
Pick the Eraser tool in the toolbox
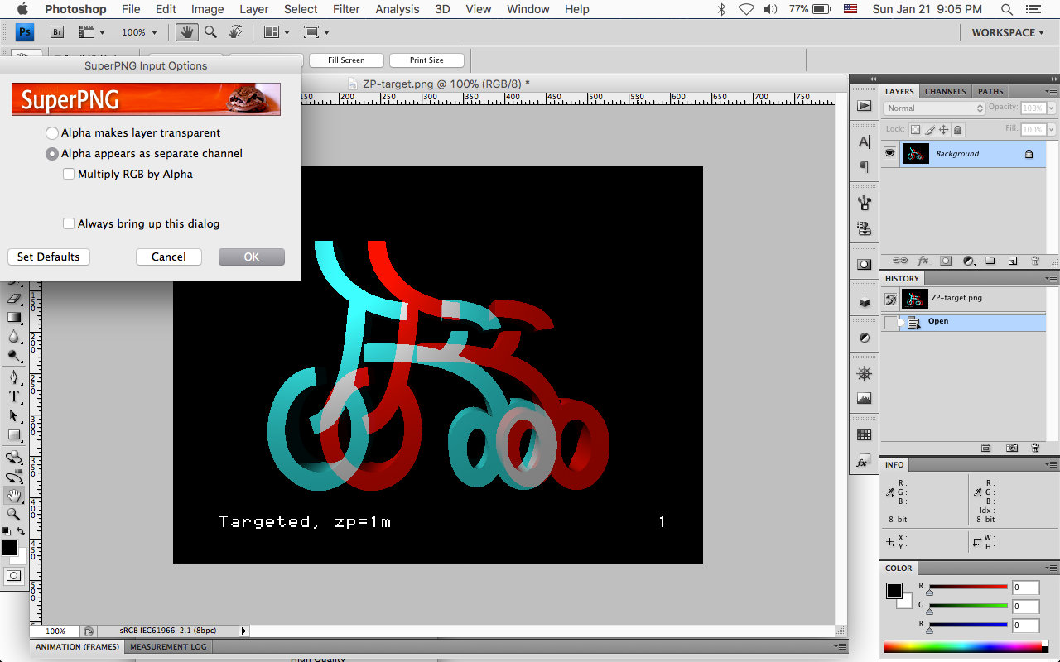tap(14, 298)
